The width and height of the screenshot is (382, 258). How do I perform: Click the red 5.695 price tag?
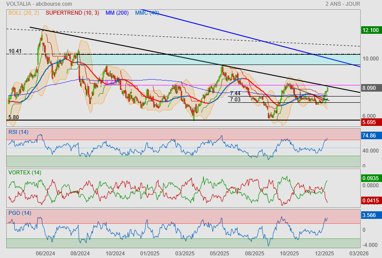point(370,122)
